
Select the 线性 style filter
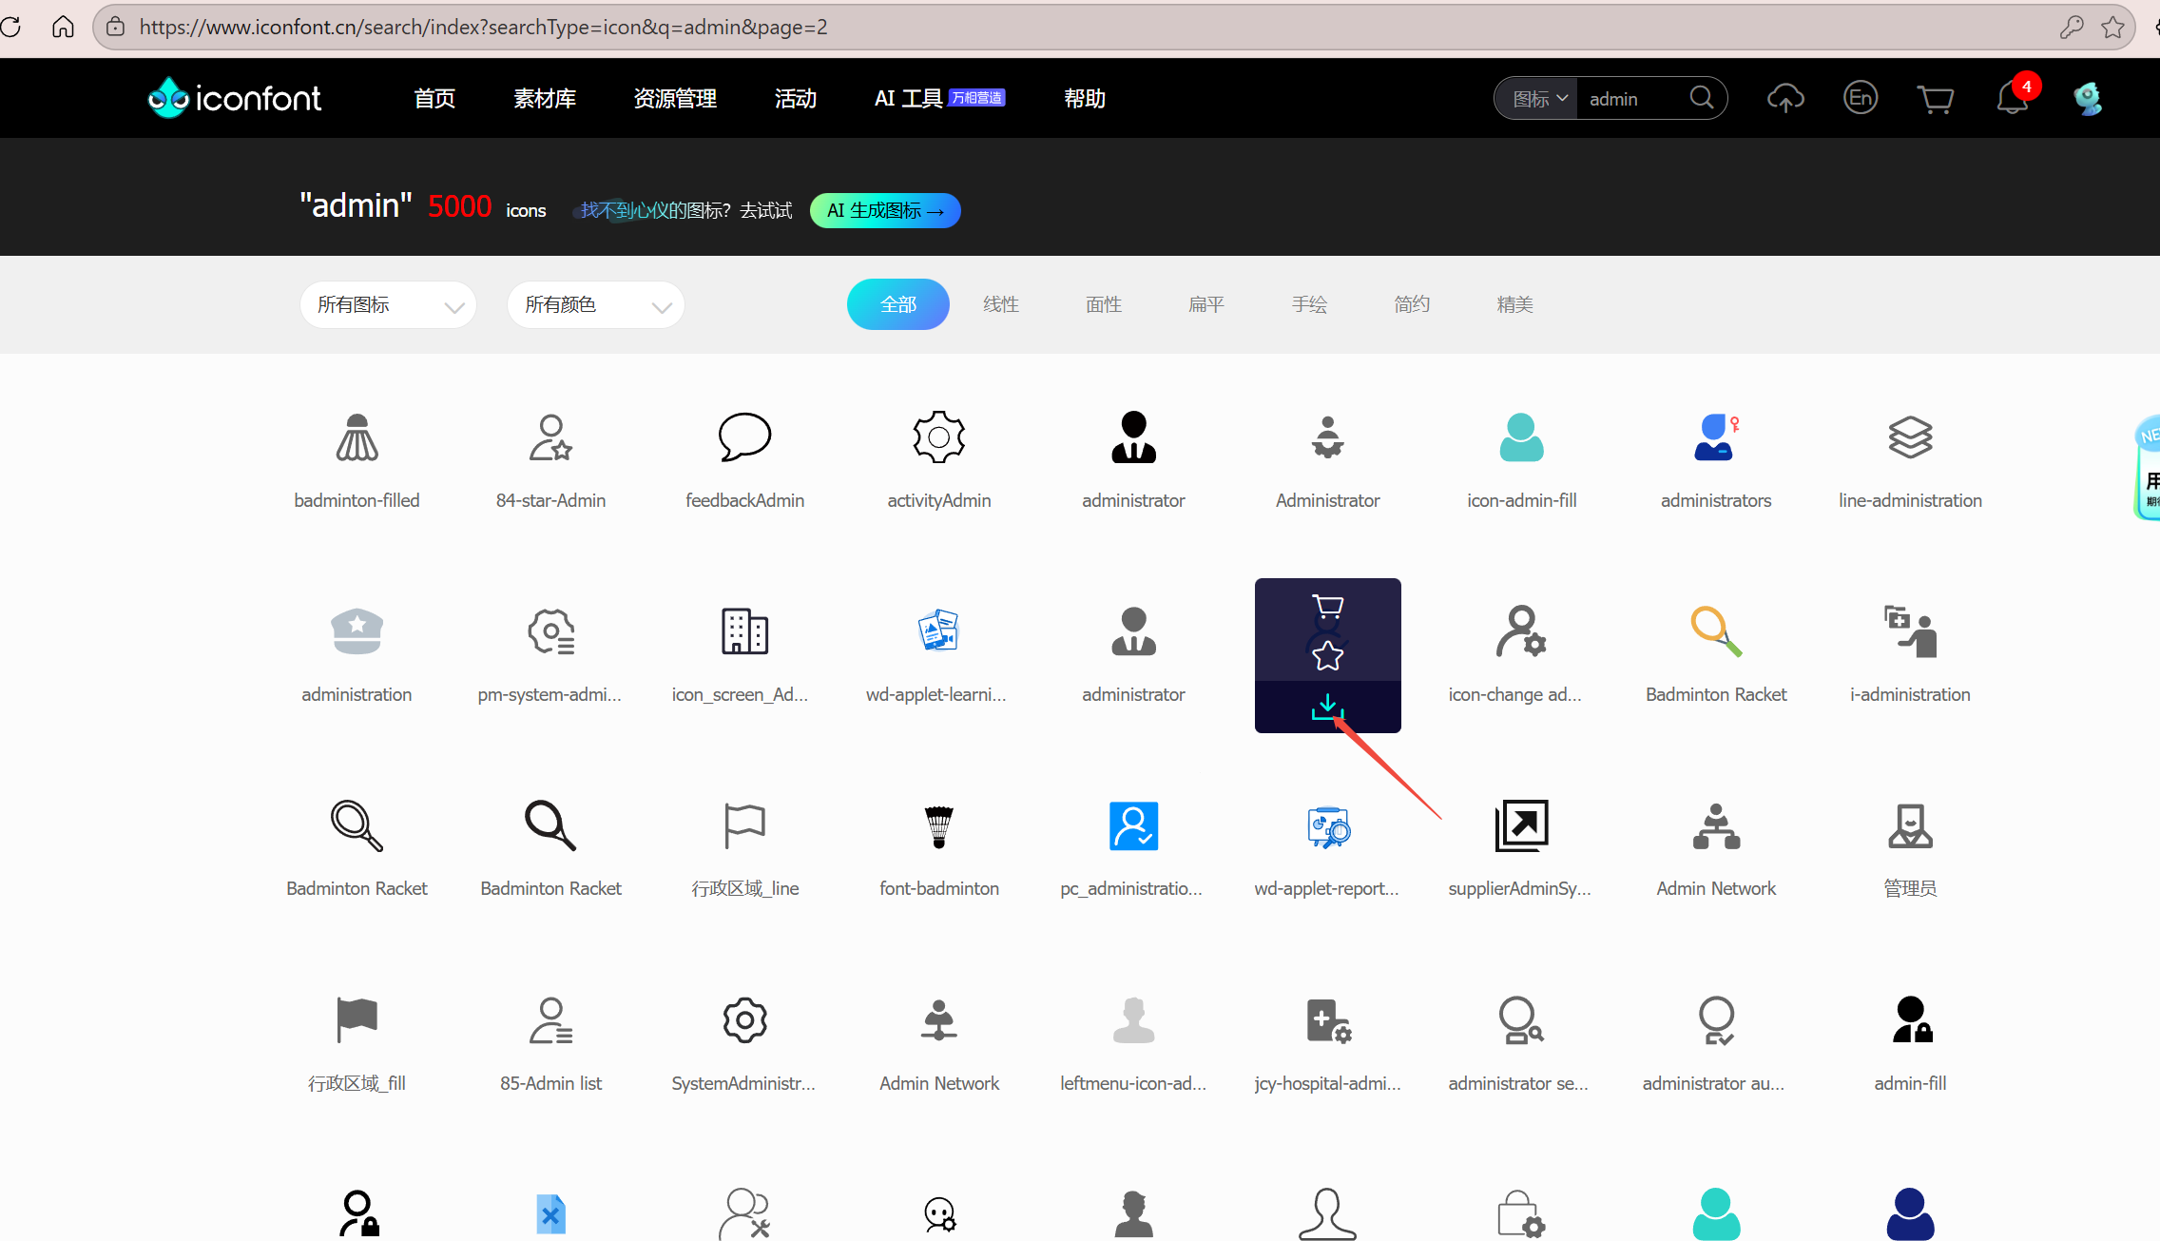coord(1000,304)
